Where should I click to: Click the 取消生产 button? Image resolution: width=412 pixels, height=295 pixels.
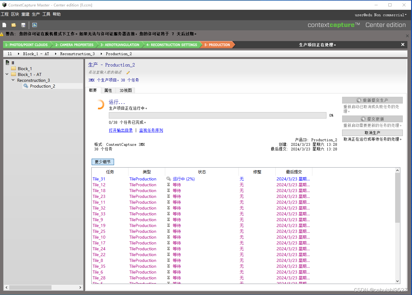[372, 133]
